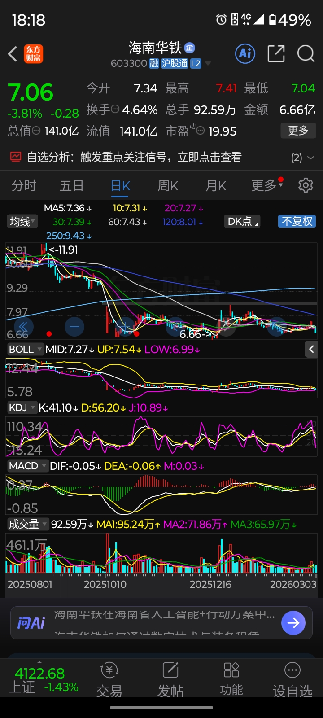Tap the alarm clock status icon
The image size is (323, 718).
click(221, 19)
